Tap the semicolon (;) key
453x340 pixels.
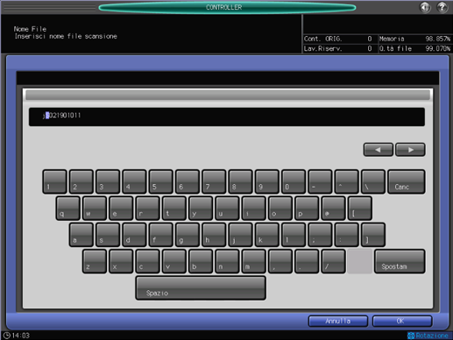click(320, 235)
